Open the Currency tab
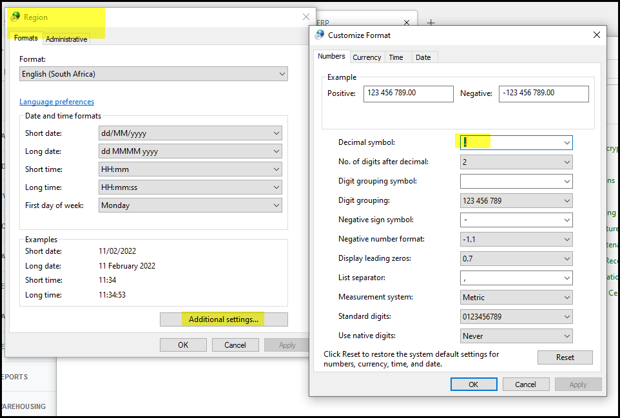 click(x=367, y=57)
